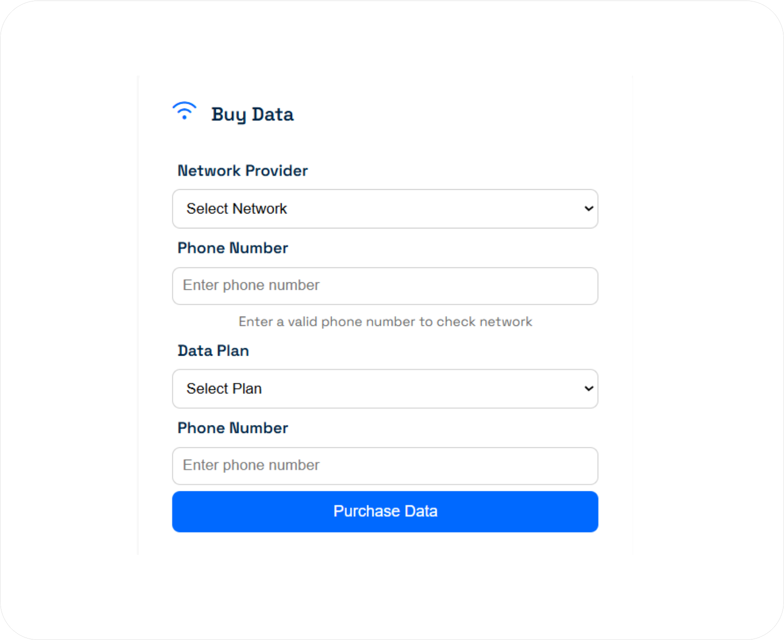784x640 pixels.
Task: Click the phone number validation hint text
Action: pyautogui.click(x=385, y=321)
